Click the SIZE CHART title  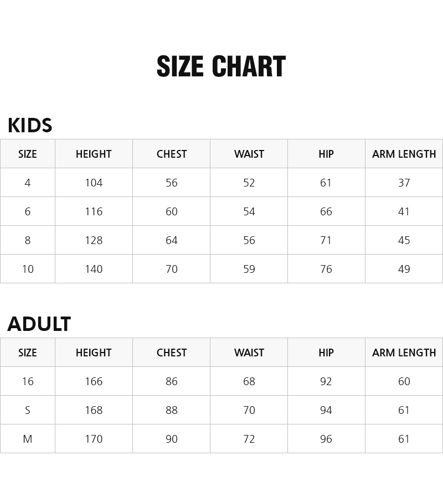point(221,66)
